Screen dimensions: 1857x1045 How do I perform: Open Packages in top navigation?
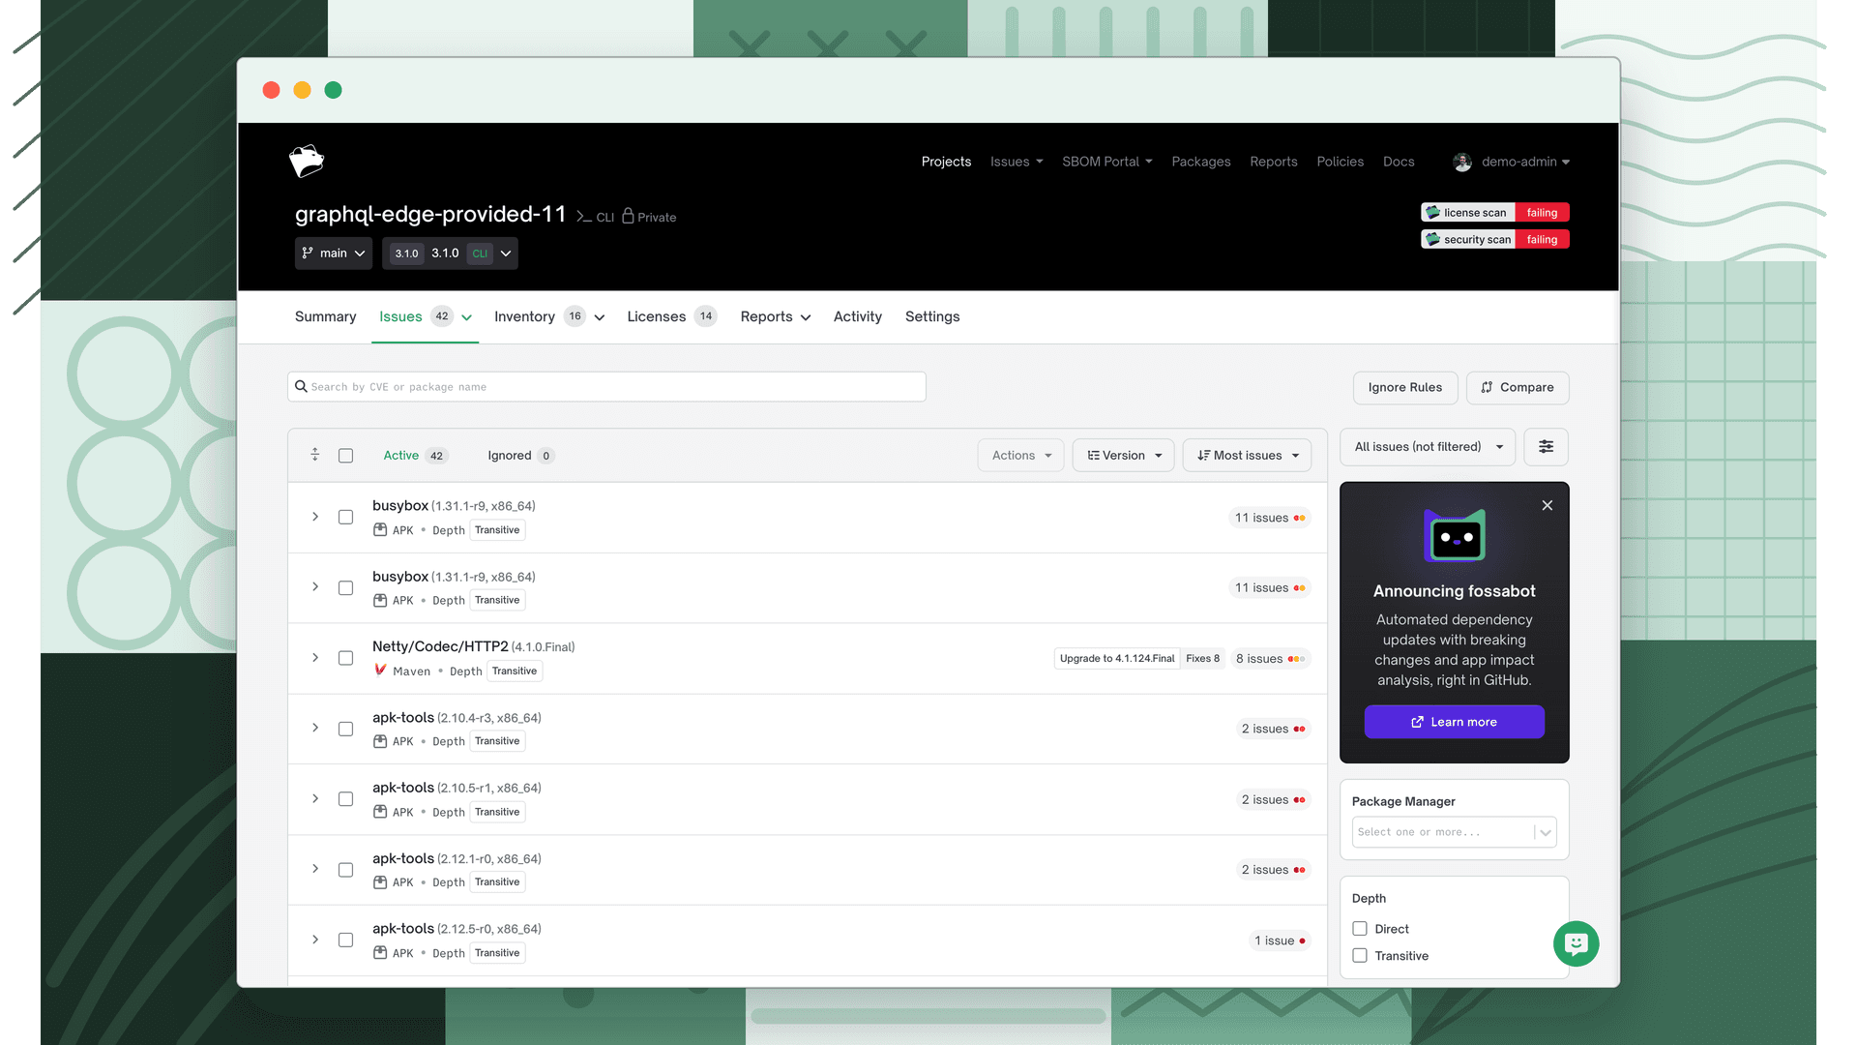[1200, 162]
